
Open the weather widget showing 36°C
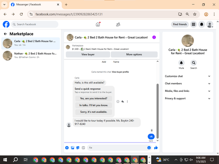(x=162, y=160)
